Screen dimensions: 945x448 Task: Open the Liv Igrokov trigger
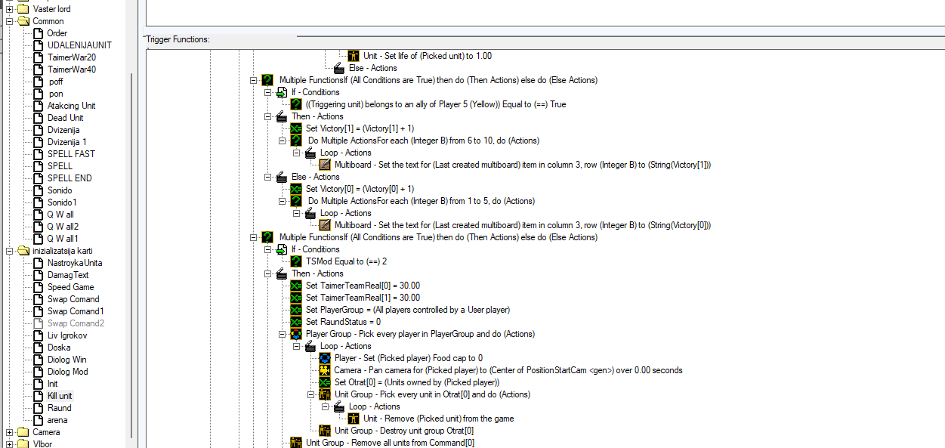point(67,335)
